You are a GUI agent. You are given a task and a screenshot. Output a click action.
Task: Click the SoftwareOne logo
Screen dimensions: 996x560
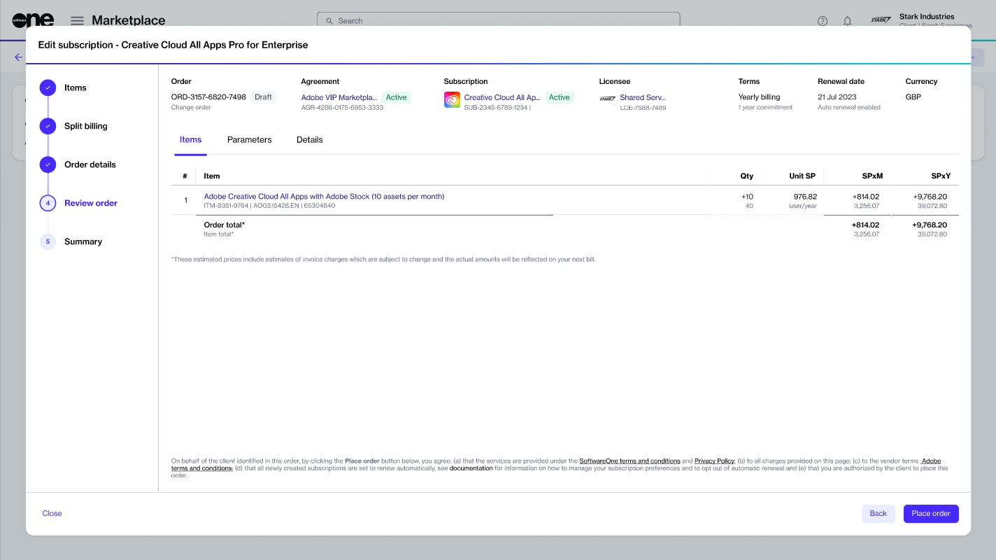click(x=33, y=20)
